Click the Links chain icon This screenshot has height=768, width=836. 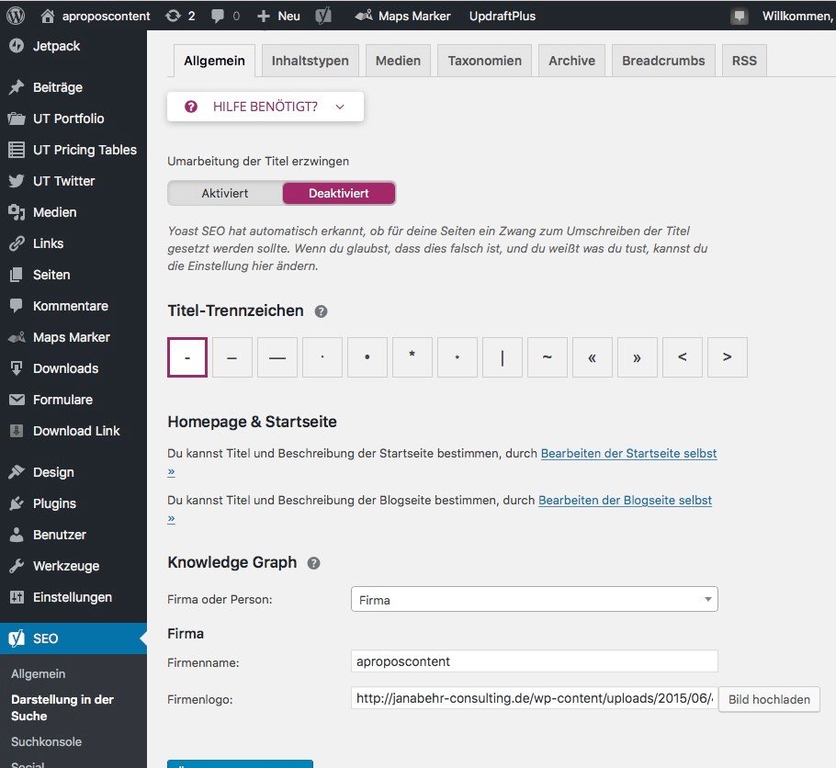pyautogui.click(x=17, y=243)
